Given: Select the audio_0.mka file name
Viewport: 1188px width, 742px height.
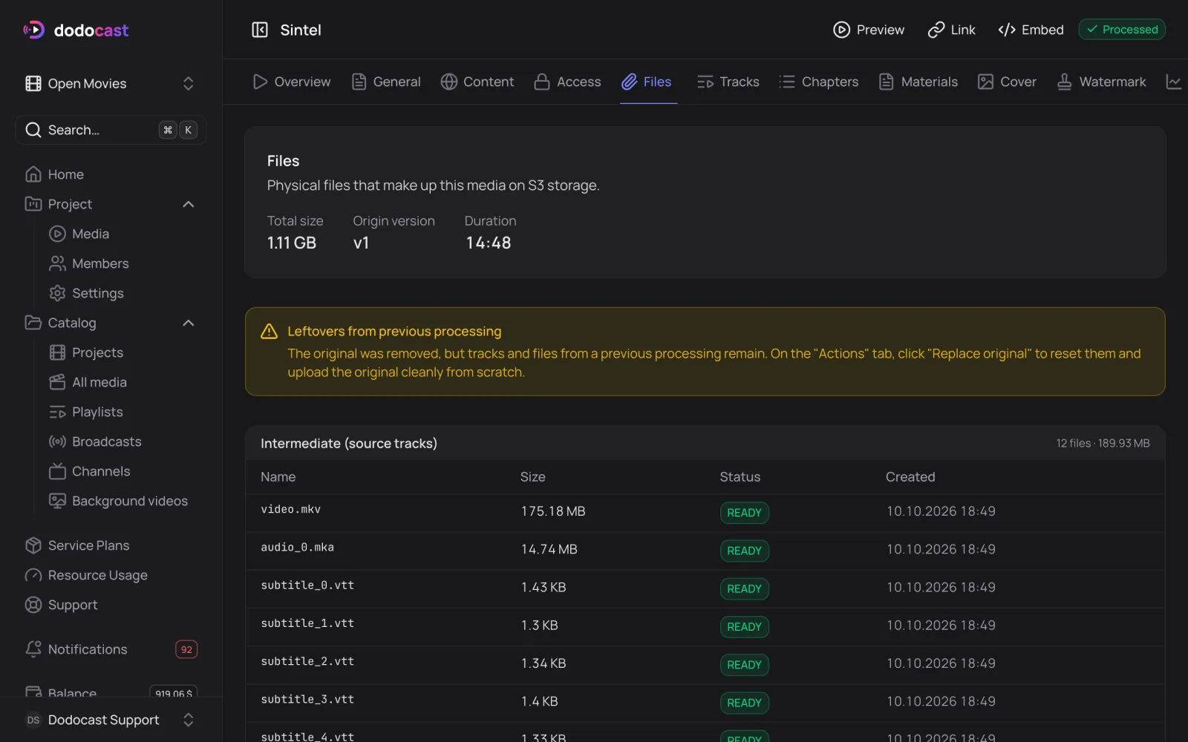Looking at the screenshot, I should tap(298, 548).
